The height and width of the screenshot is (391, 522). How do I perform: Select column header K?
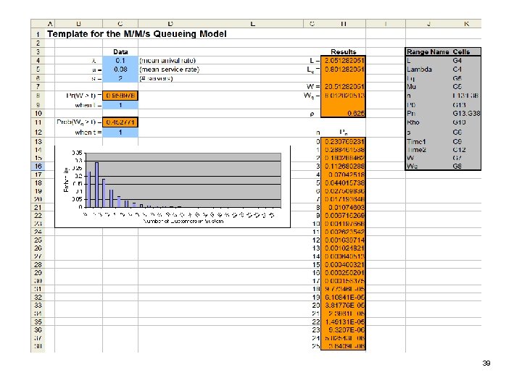click(x=466, y=24)
